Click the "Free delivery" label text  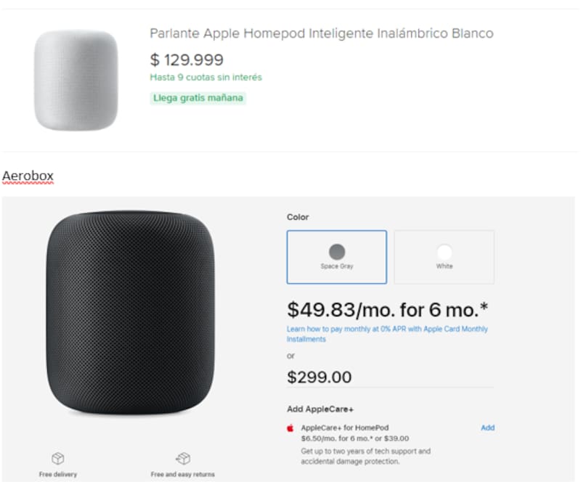57,475
